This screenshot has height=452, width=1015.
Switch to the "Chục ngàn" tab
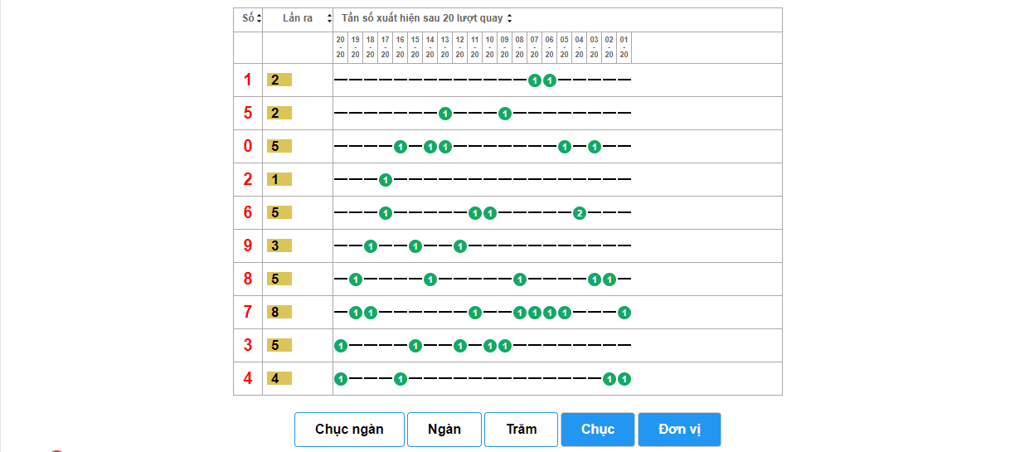(349, 430)
